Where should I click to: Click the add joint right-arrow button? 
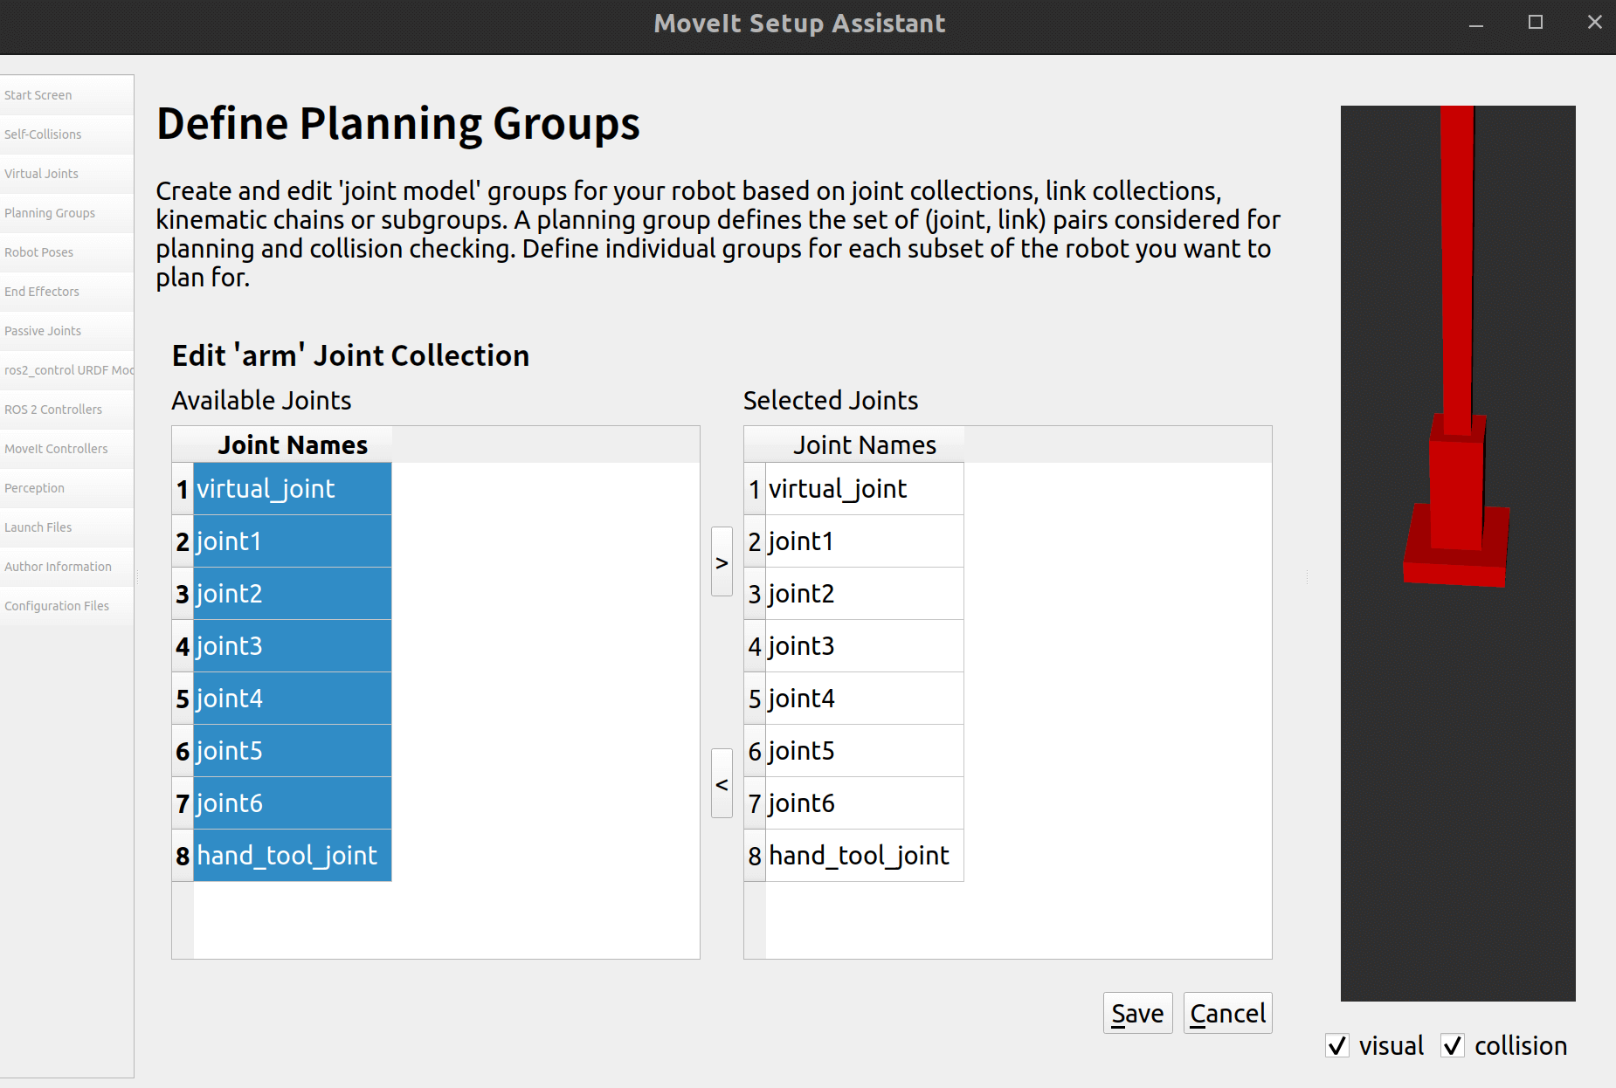[x=722, y=561]
